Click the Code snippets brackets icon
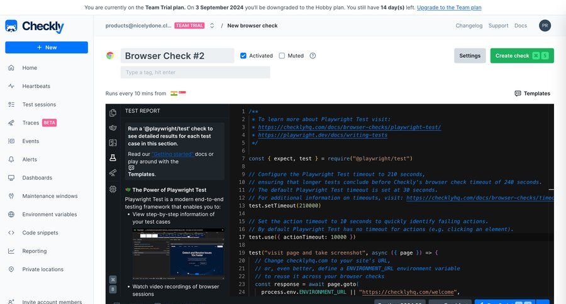Image resolution: width=566 pixels, height=304 pixels. click(x=11, y=232)
